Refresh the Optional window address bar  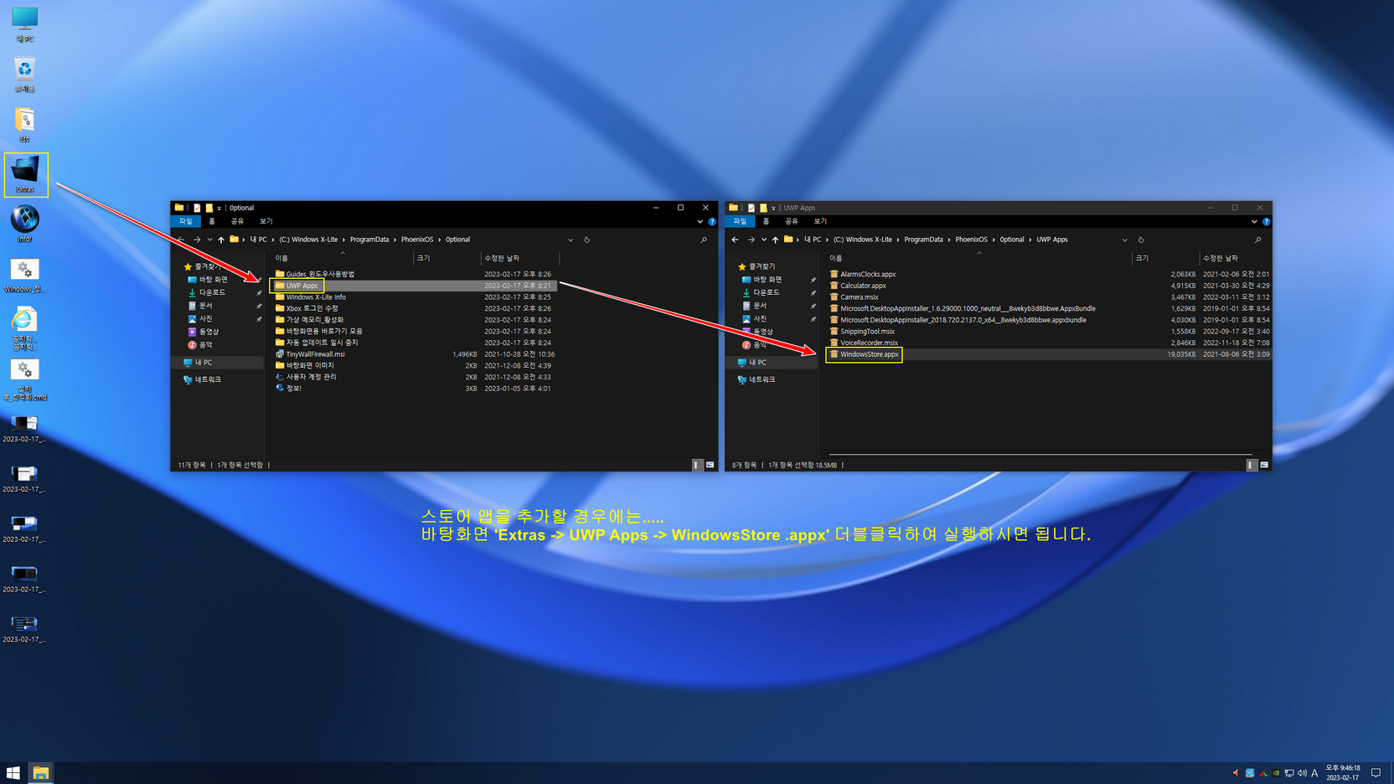pos(586,240)
